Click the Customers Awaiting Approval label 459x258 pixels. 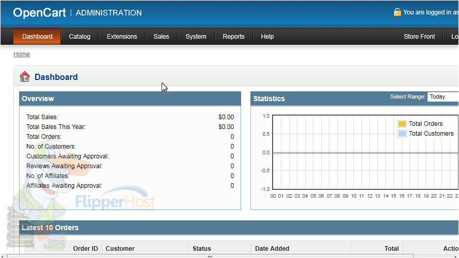tap(68, 156)
